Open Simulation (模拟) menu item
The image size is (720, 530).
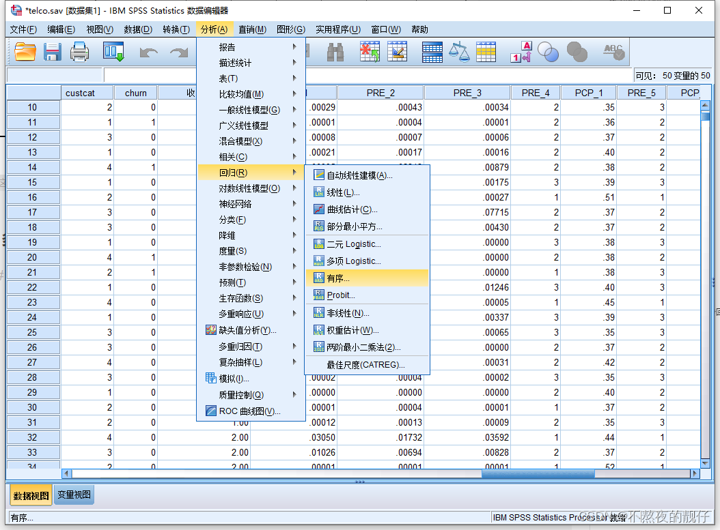coord(251,379)
